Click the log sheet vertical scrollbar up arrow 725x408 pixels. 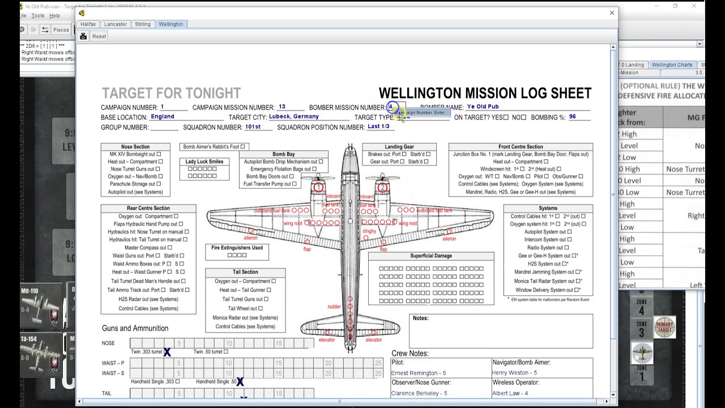(613, 48)
